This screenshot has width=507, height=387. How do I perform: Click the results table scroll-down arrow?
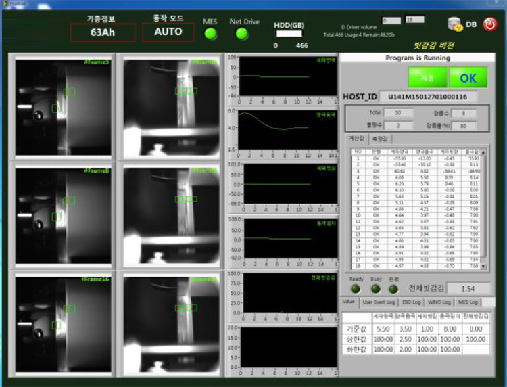tap(483, 266)
